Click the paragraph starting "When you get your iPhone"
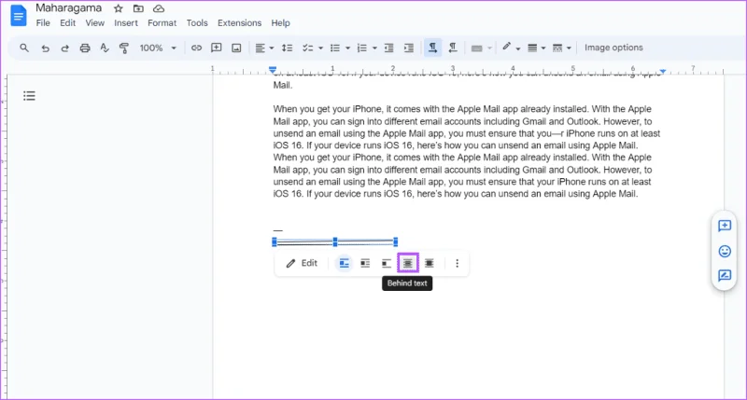The height and width of the screenshot is (400, 747). coord(466,151)
